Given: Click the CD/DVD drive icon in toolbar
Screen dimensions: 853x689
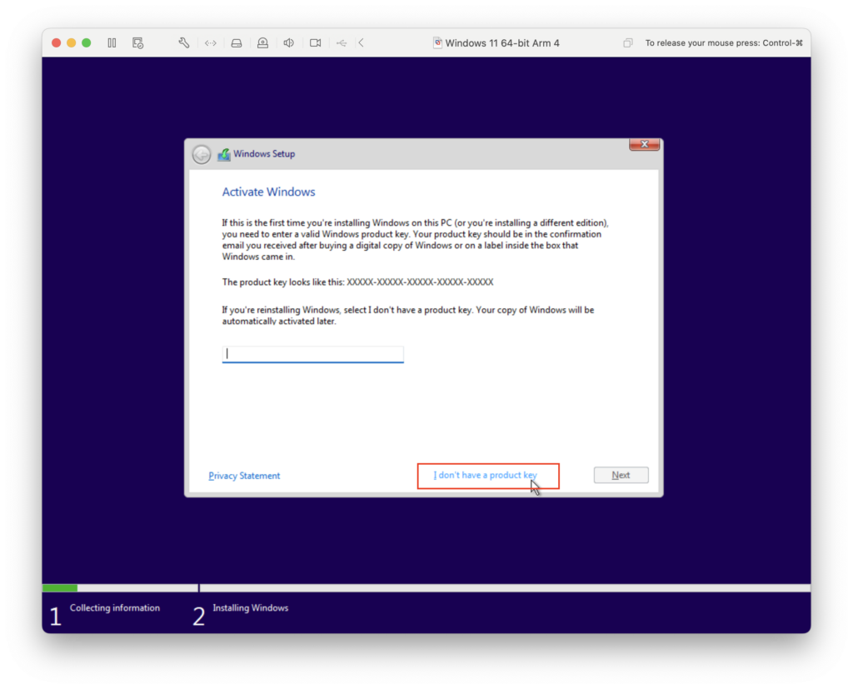Looking at the screenshot, I should point(262,43).
